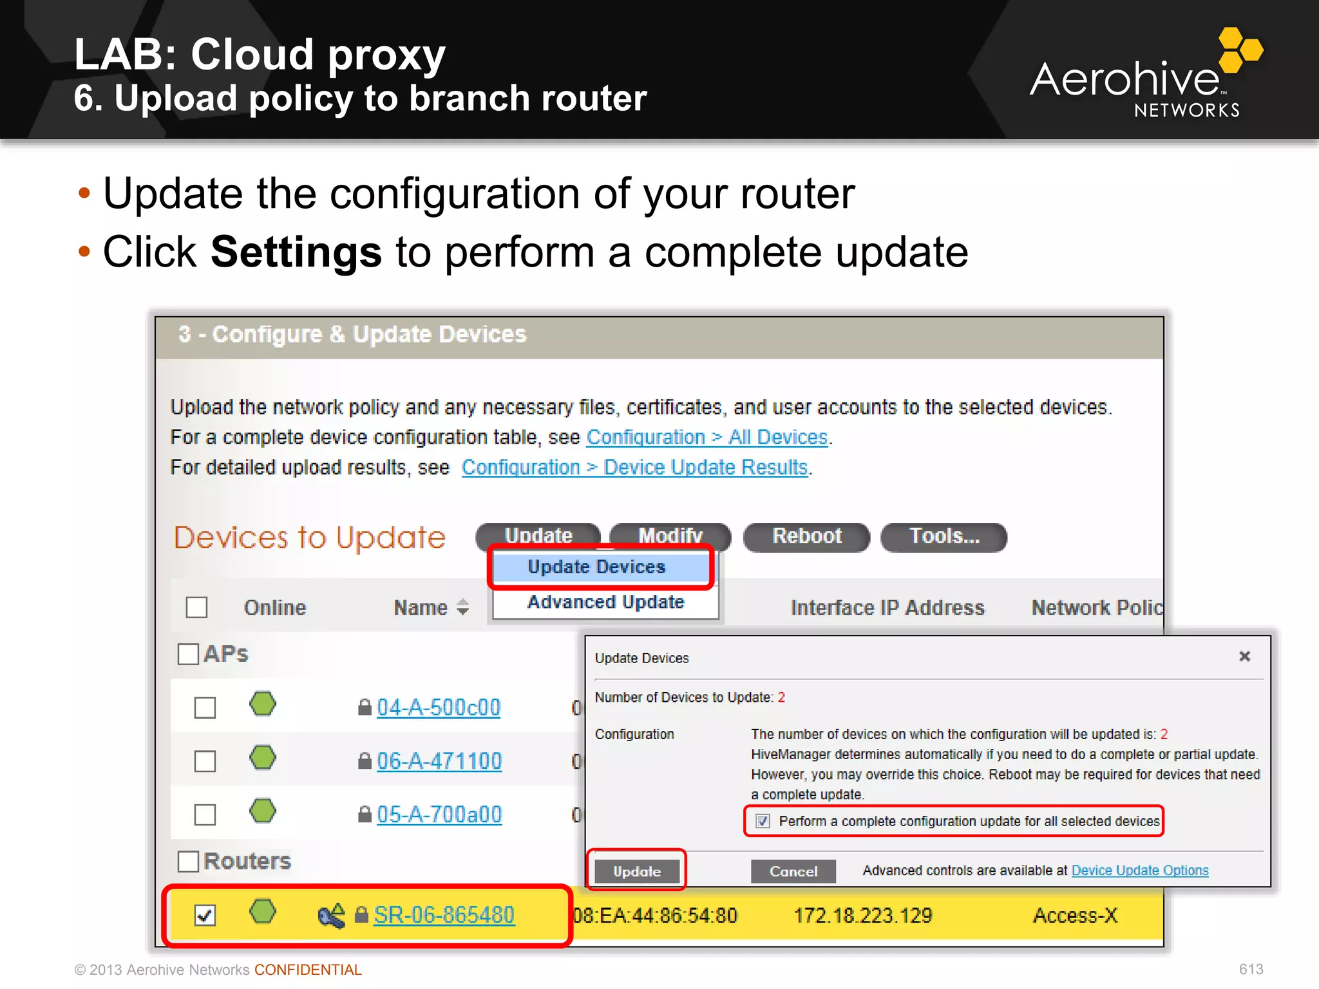
Task: Open device link 04-A-500c00
Action: [x=439, y=708]
